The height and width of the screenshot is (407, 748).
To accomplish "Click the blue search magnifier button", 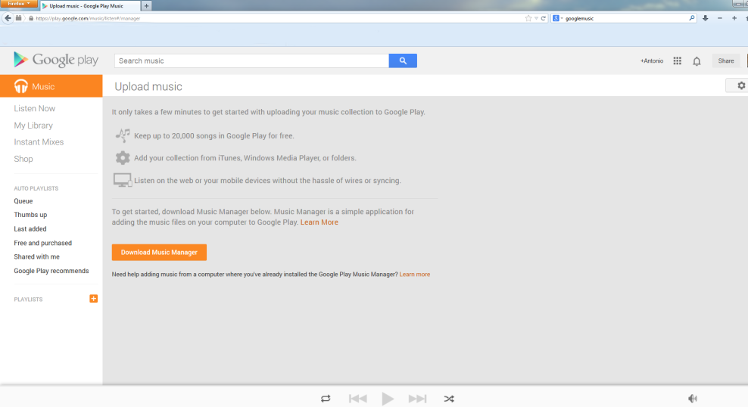I will click(403, 61).
